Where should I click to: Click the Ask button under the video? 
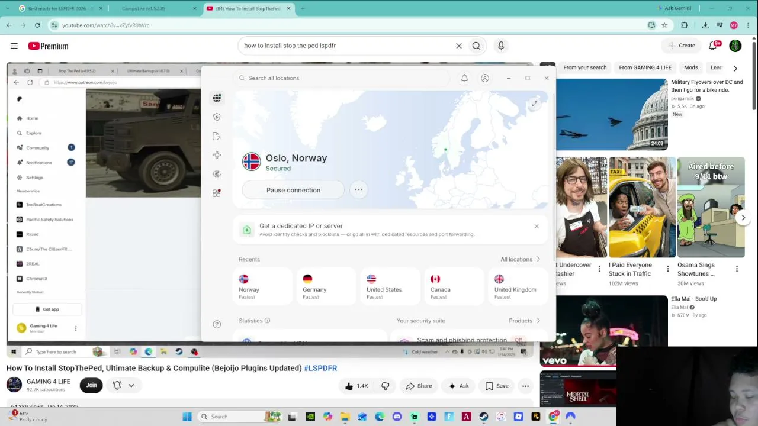[x=458, y=386]
